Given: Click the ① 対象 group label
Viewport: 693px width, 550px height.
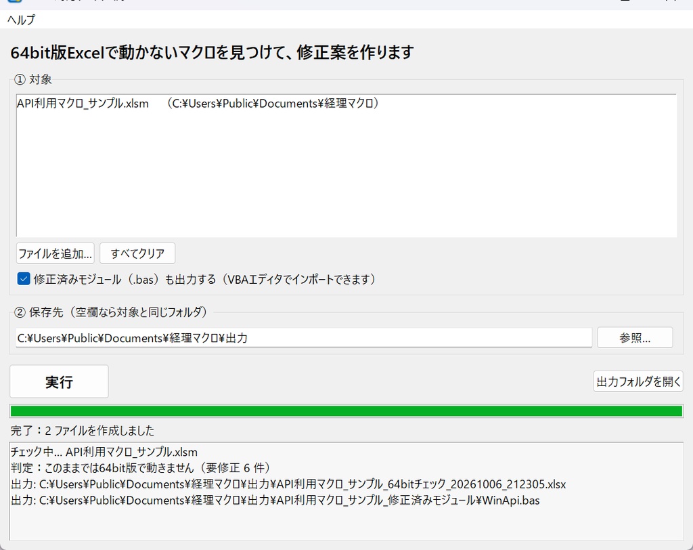Looking at the screenshot, I should point(33,79).
